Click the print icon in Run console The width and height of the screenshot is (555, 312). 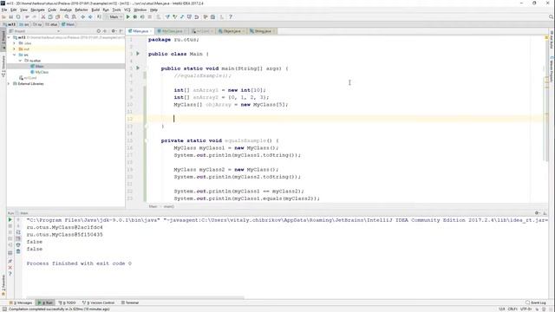pos(18,244)
